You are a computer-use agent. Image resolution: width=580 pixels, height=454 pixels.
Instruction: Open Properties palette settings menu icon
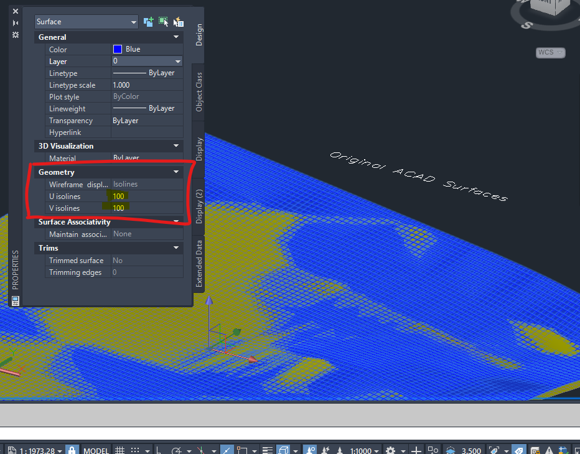15,35
